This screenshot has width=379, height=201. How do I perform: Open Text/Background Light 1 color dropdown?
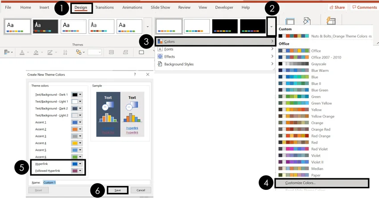tap(77, 102)
